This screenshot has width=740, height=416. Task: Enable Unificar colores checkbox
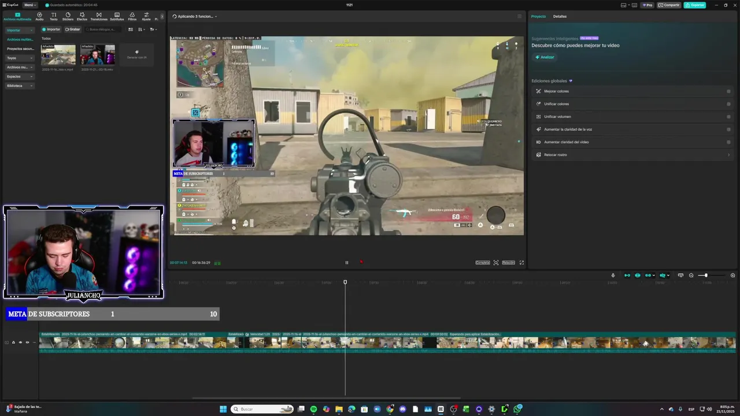pyautogui.click(x=728, y=104)
